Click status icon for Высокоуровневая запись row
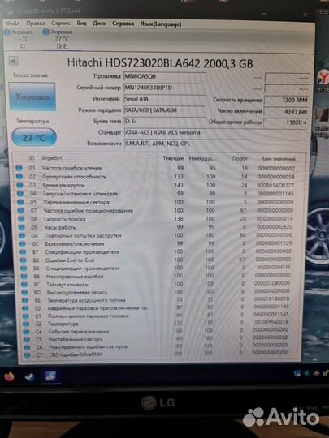The height and width of the screenshot is (438, 329). point(25,292)
